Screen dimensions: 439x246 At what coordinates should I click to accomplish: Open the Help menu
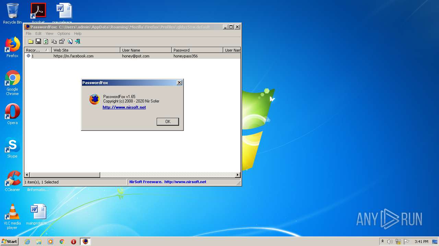[x=78, y=33]
